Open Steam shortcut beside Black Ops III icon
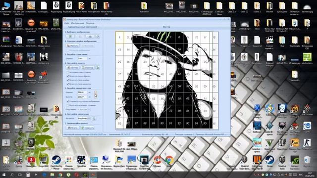This screenshot has height=178, width=317. pyautogui.click(x=269, y=161)
